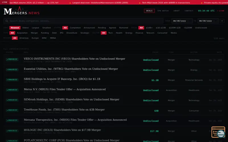
Task: Filter sector by Media
Action: pos(174,33)
